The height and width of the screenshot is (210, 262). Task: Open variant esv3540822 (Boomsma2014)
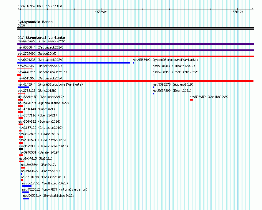(x=40, y=121)
